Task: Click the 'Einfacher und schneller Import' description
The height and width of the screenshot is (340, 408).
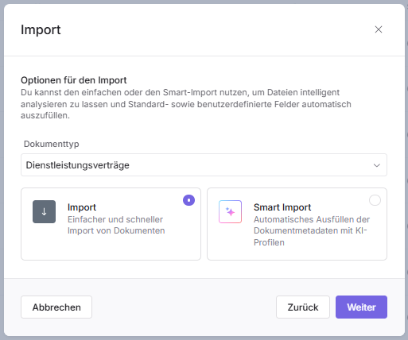Action: [116, 225]
